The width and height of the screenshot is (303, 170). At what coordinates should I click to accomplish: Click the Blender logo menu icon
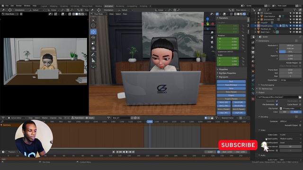tap(3, 6)
